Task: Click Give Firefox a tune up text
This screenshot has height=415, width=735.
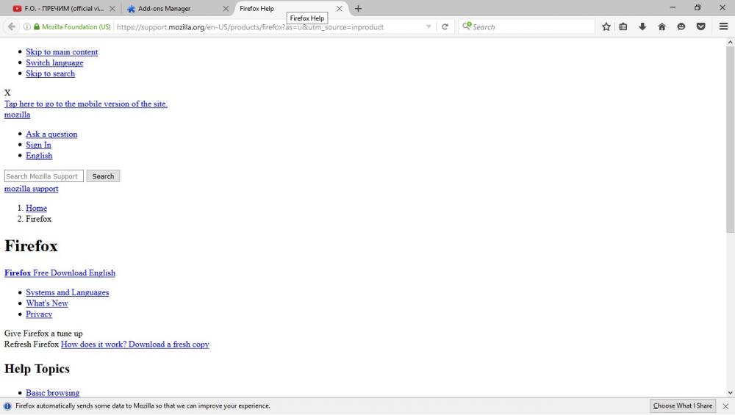Action: click(x=43, y=333)
